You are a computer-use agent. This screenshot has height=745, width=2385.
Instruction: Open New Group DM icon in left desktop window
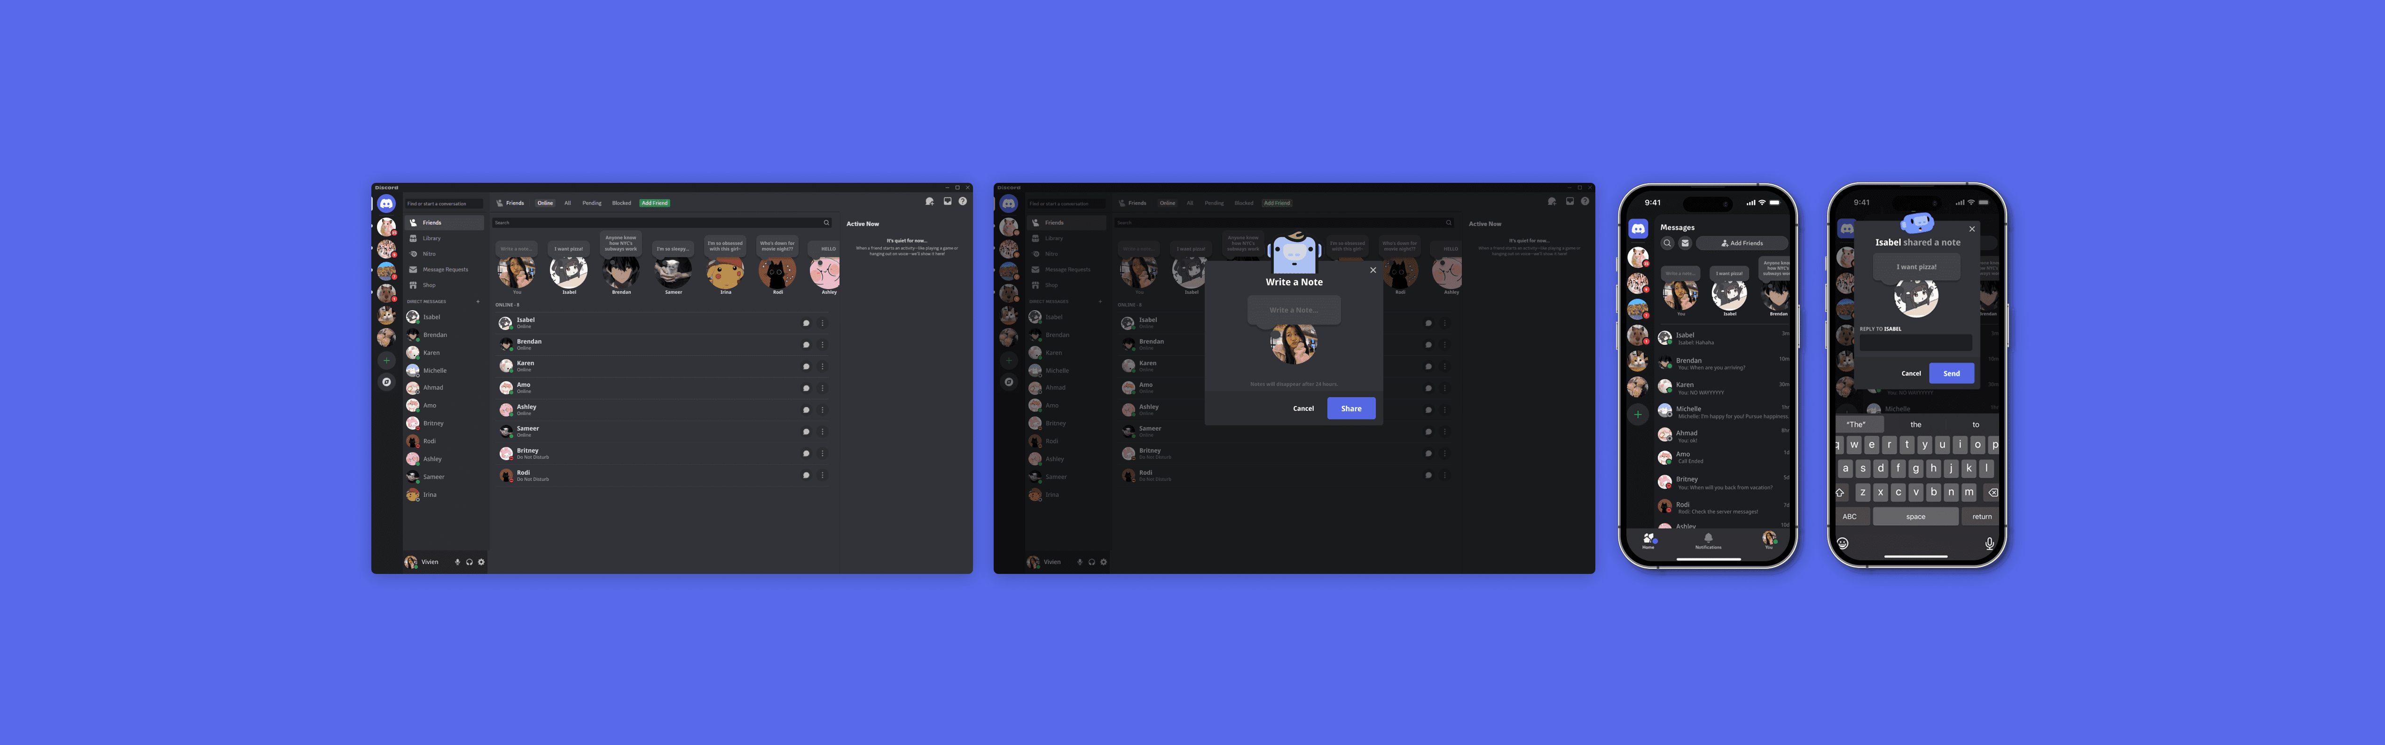coord(930,202)
